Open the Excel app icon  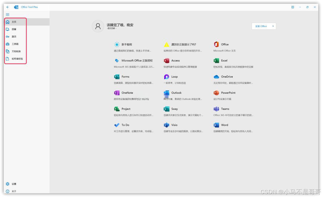click(x=216, y=61)
